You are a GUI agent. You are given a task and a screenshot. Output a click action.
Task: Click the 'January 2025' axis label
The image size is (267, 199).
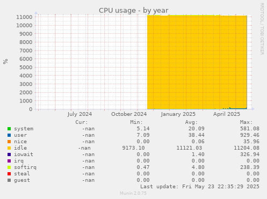point(178,114)
